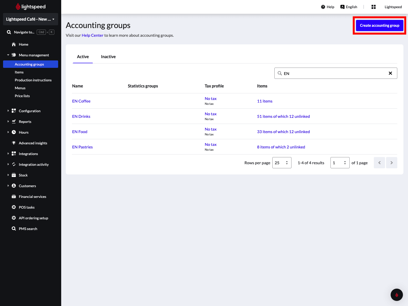Image resolution: width=408 pixels, height=306 pixels.
Task: Click the Home house icon
Action: [14, 44]
